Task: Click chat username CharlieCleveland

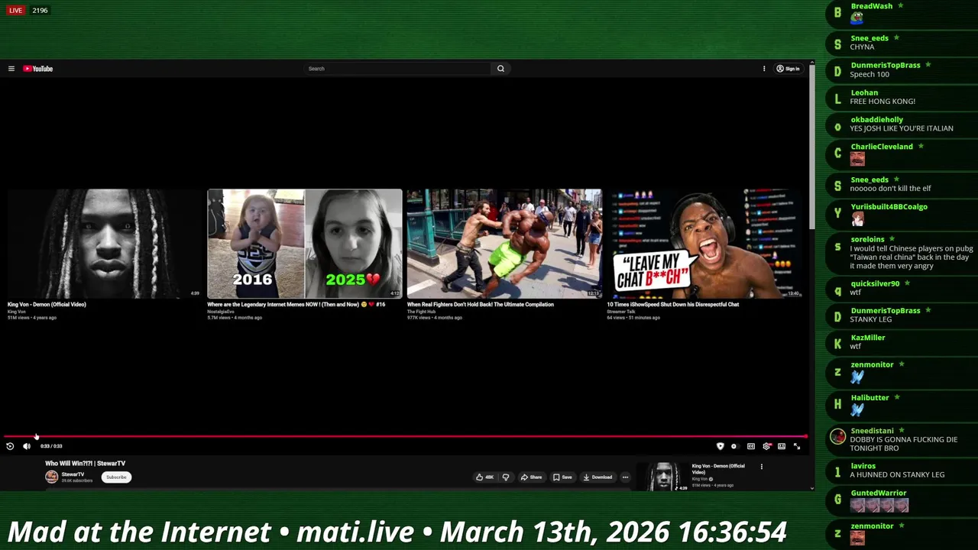Action: (882, 147)
